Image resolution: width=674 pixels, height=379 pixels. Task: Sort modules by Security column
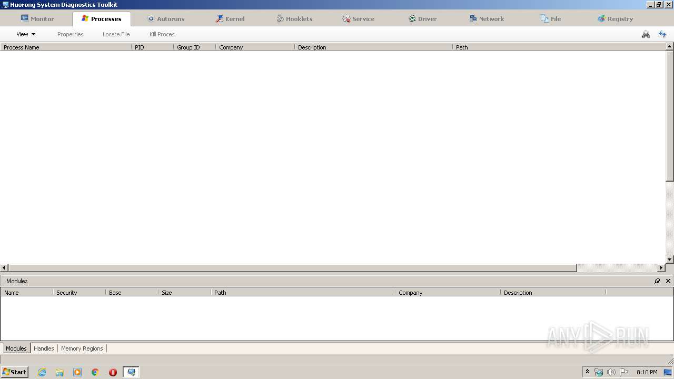pyautogui.click(x=79, y=293)
